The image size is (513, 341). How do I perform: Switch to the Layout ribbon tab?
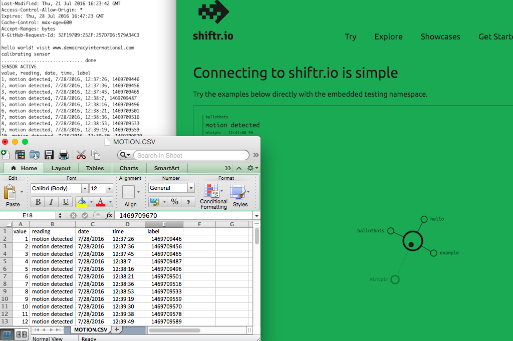[x=61, y=168]
